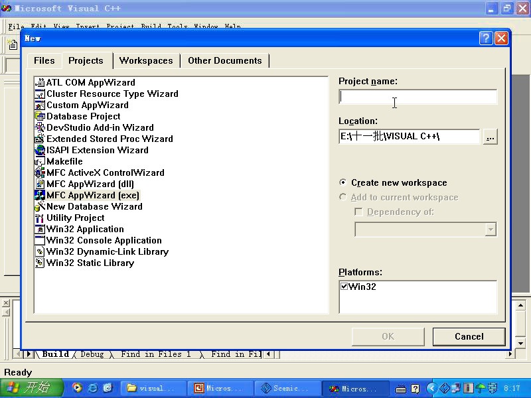
Task: Click output pane scroll down arrow
Action: click(x=520, y=343)
